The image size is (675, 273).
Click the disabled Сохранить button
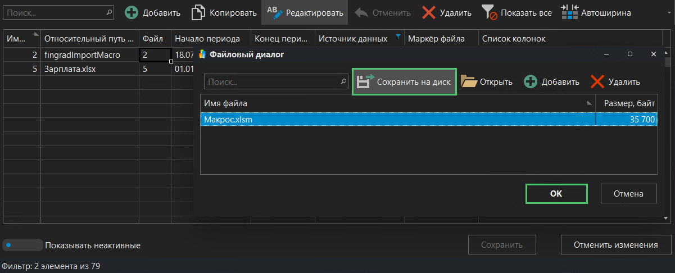click(502, 245)
